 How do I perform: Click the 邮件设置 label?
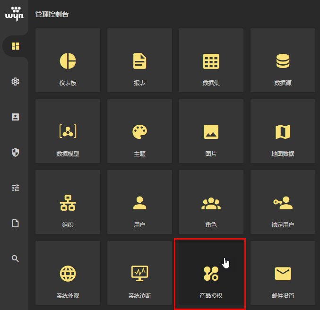point(283,296)
